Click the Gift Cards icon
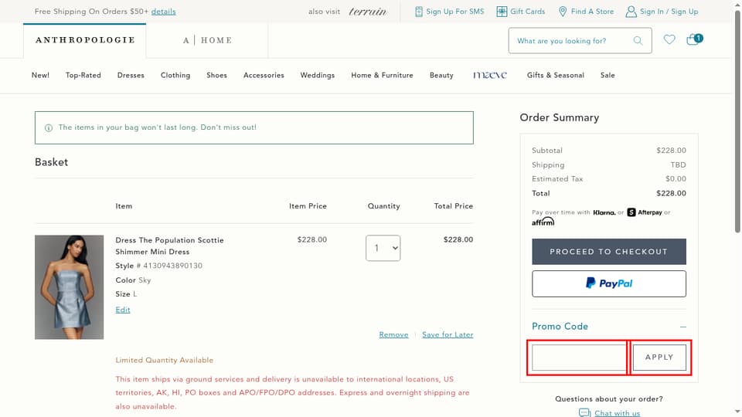The image size is (742, 417). 502,12
